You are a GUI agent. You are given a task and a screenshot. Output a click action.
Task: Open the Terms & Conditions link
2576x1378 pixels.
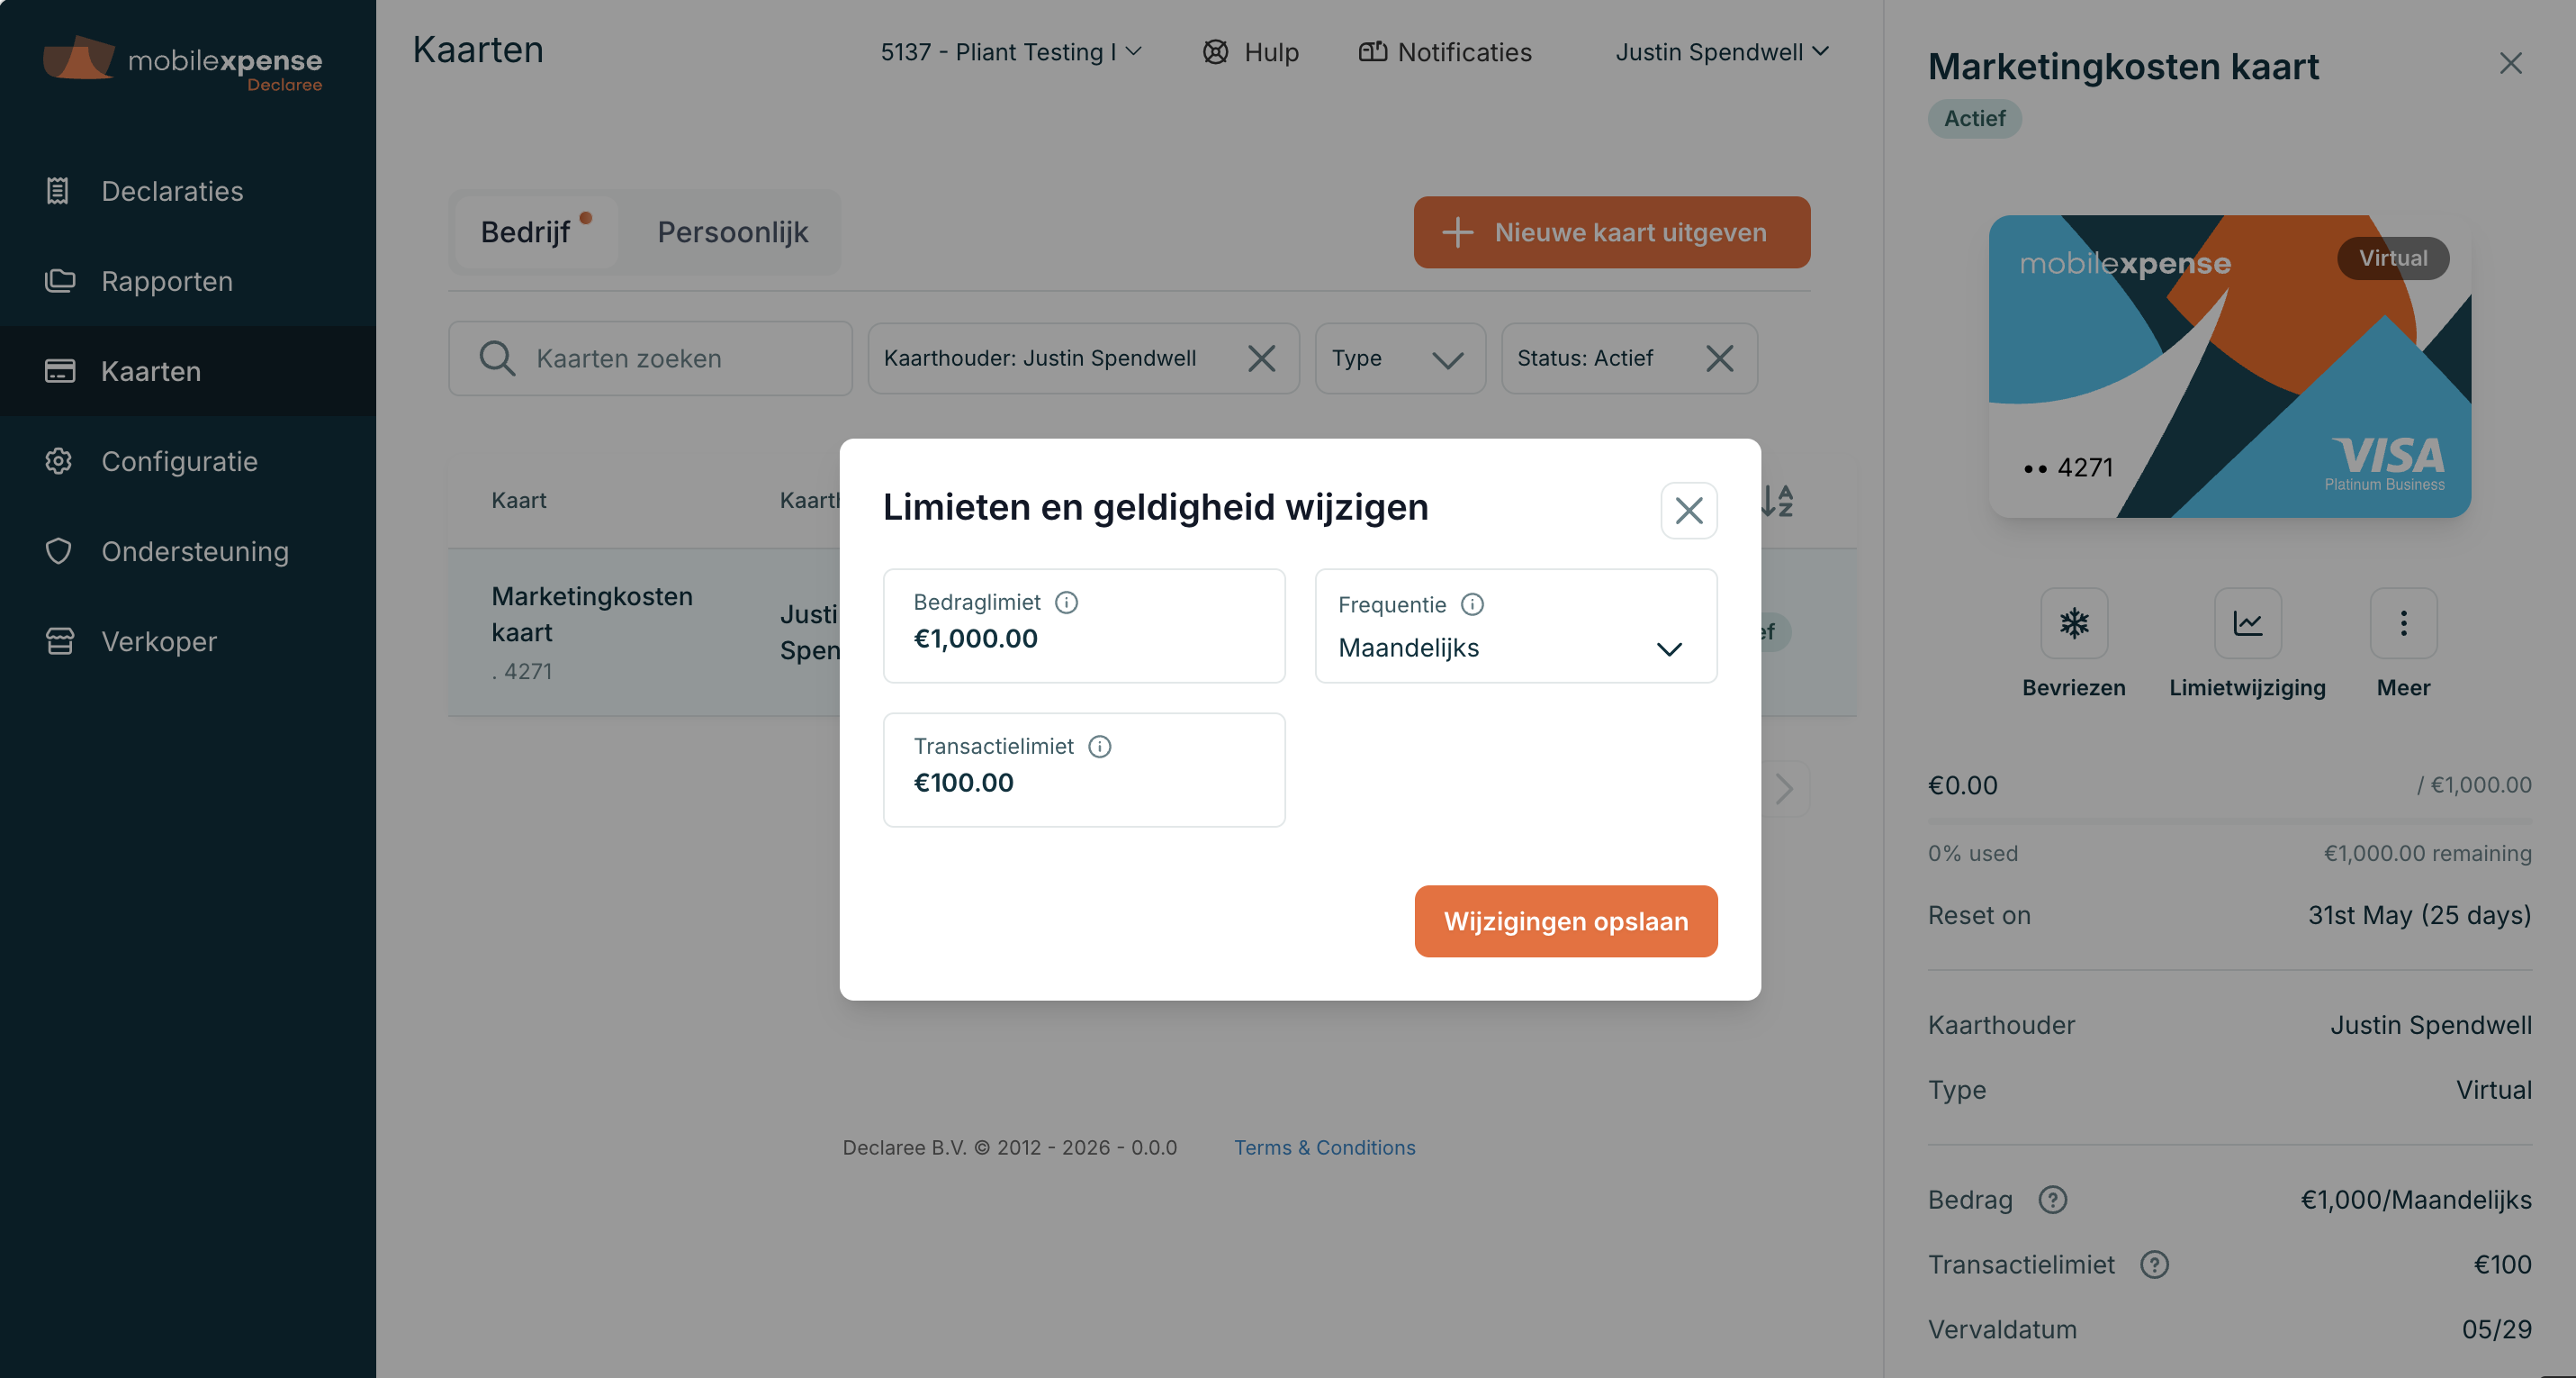(x=1324, y=1147)
